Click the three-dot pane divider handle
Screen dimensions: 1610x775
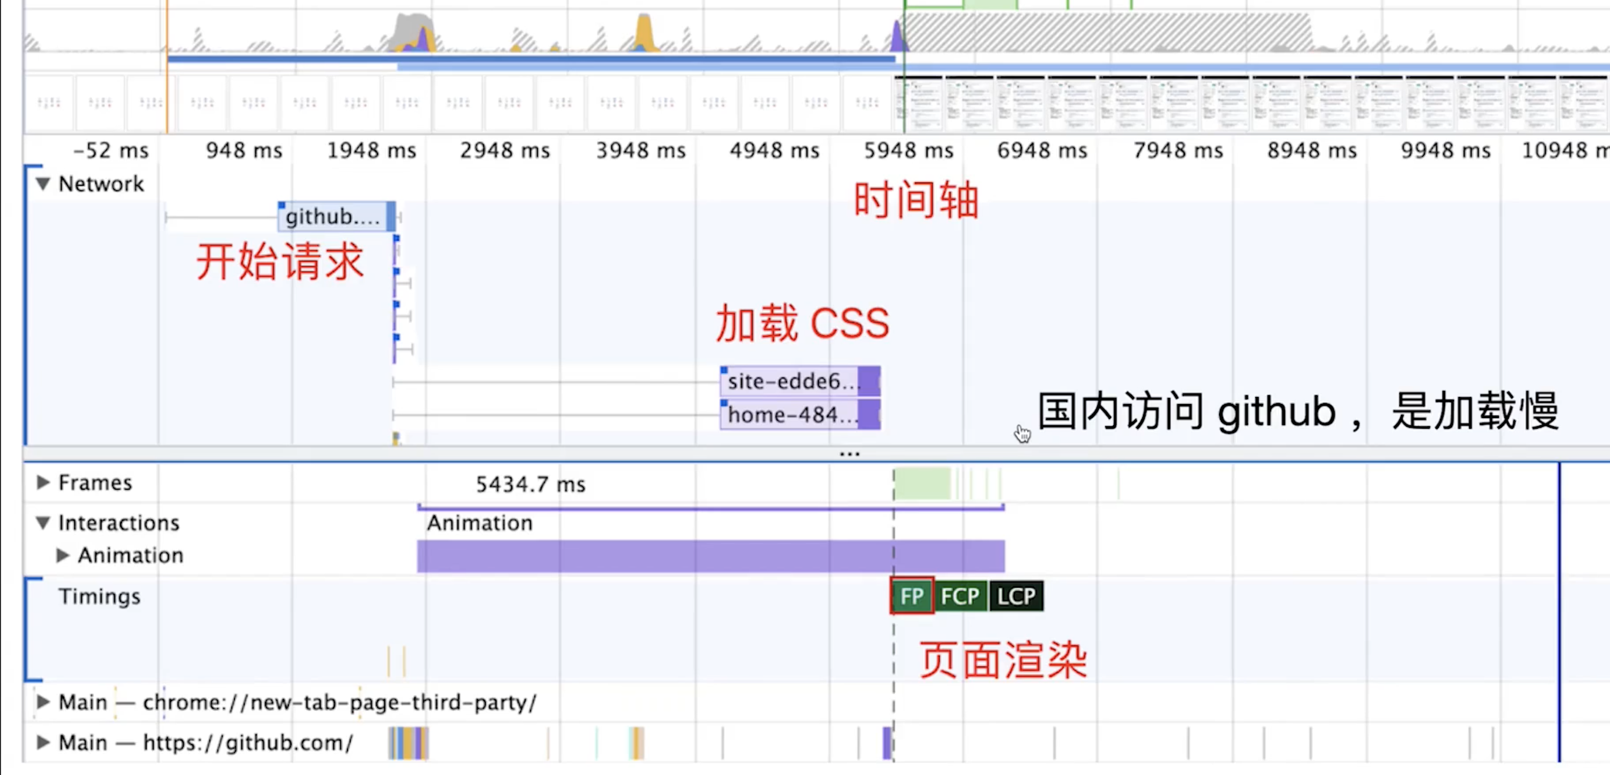(x=849, y=453)
